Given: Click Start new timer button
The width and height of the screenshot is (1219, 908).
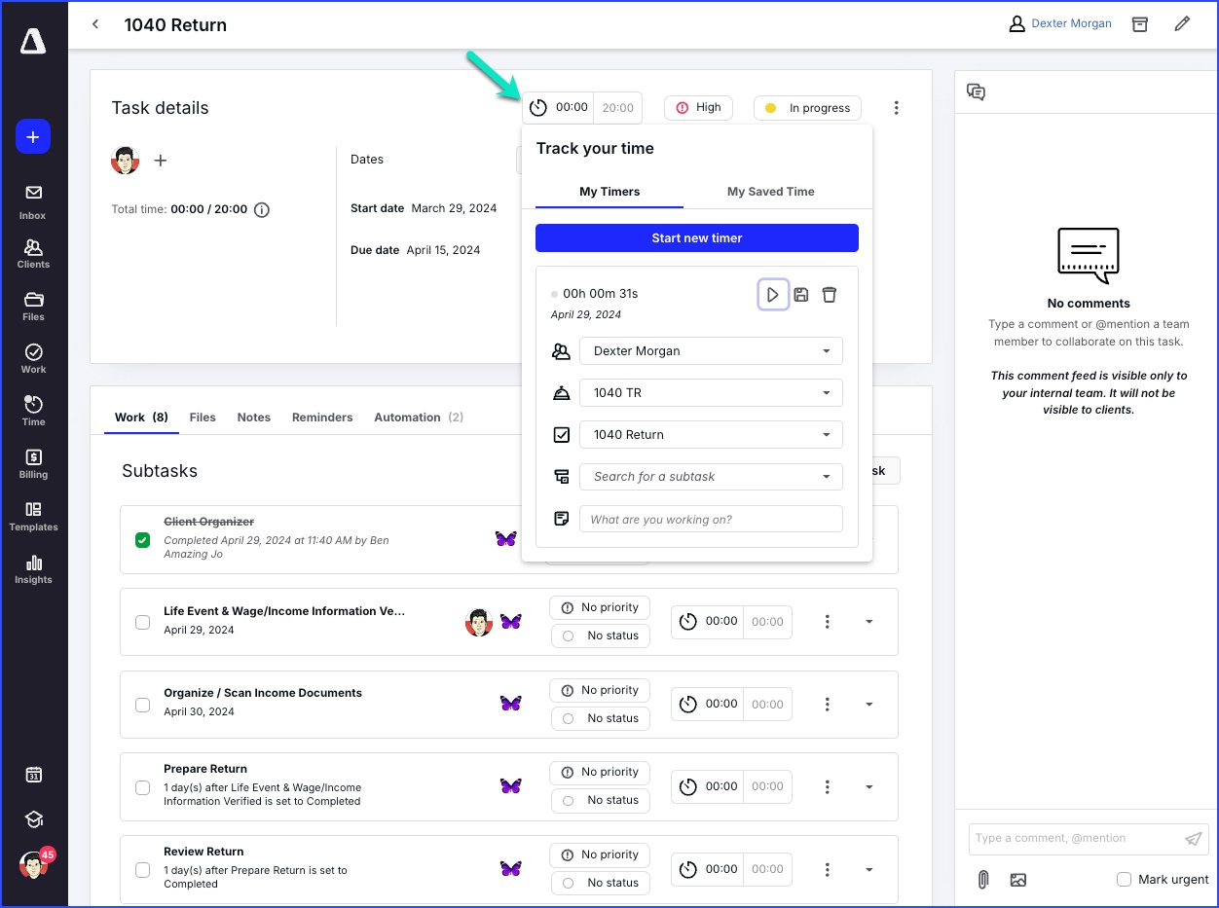Looking at the screenshot, I should (697, 238).
